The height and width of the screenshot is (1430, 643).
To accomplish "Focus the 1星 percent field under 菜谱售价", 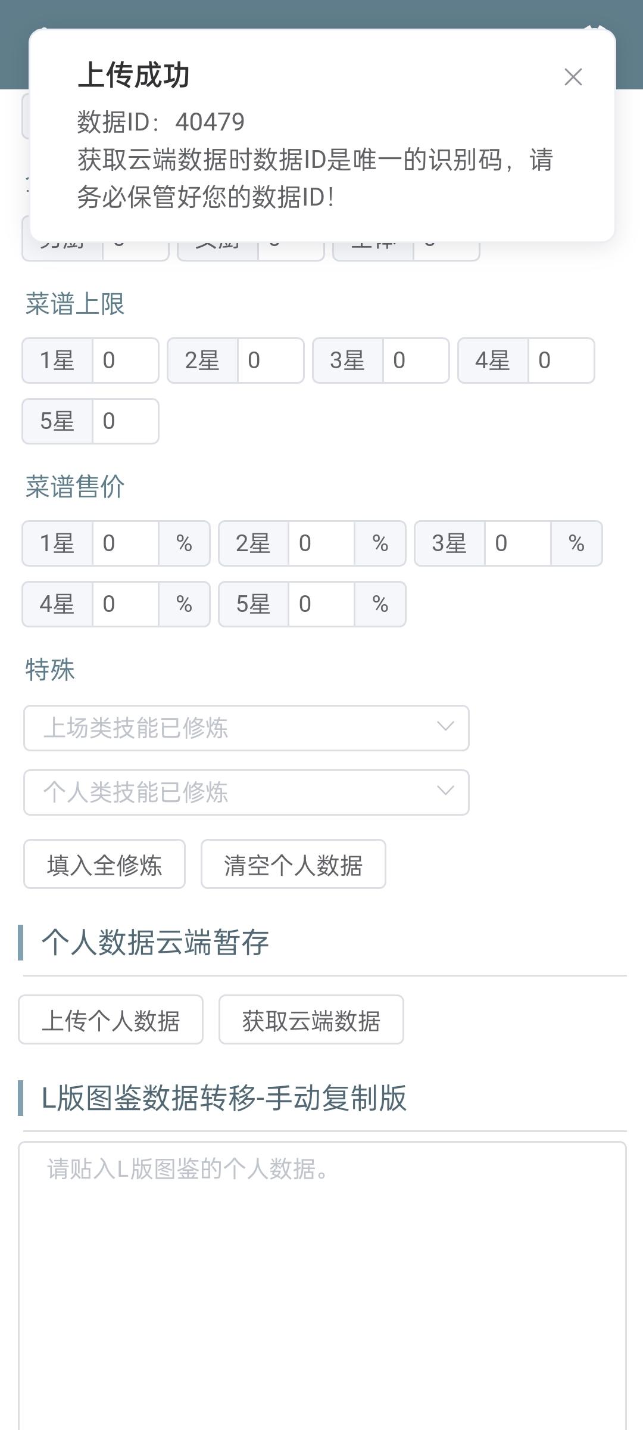I will pyautogui.click(x=125, y=543).
